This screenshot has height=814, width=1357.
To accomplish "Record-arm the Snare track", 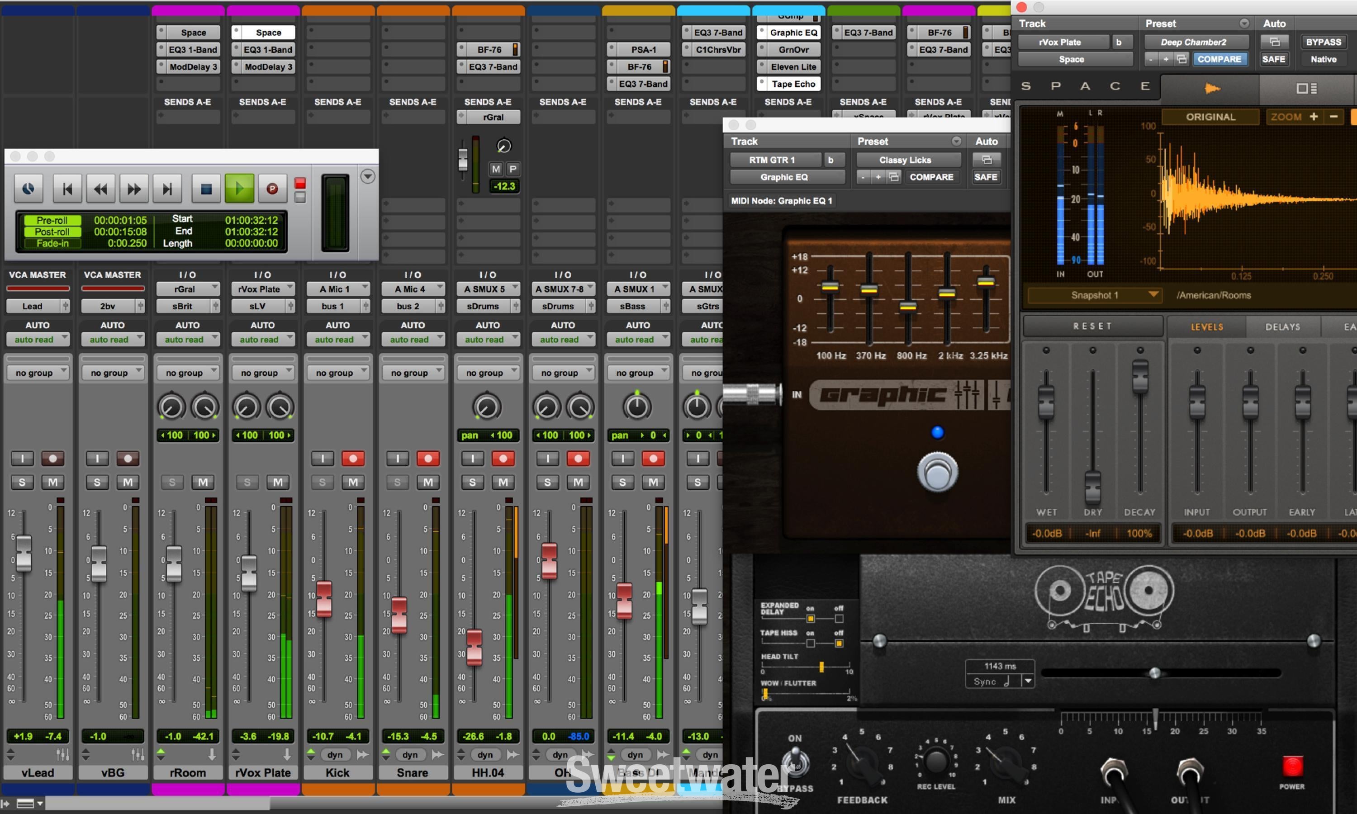I will 428,458.
